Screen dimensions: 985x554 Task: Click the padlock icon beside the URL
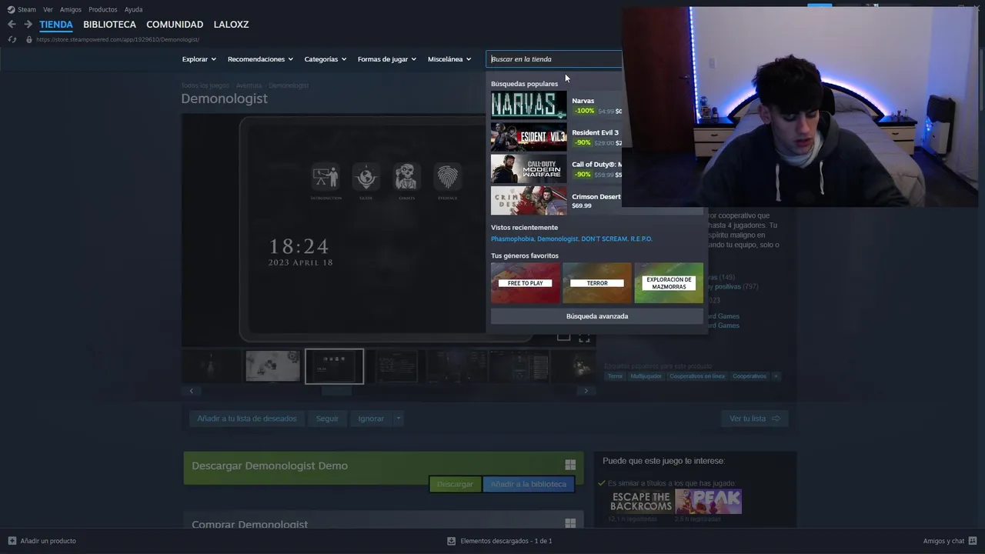pos(29,39)
